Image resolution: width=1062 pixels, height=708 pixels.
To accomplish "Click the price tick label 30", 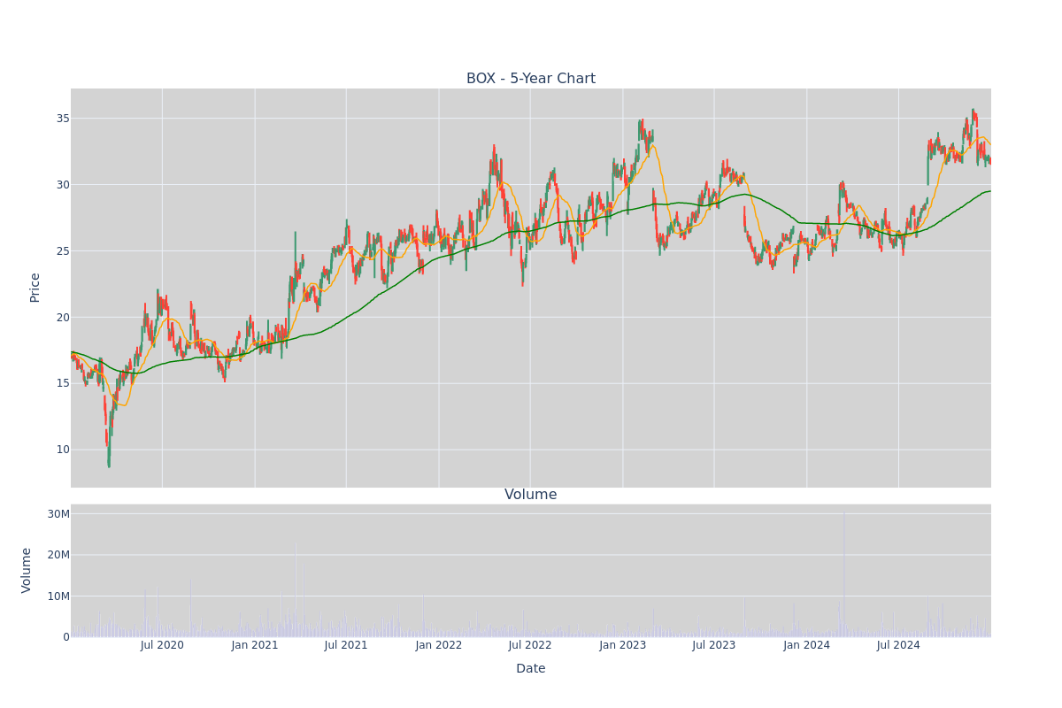I will [x=63, y=185].
